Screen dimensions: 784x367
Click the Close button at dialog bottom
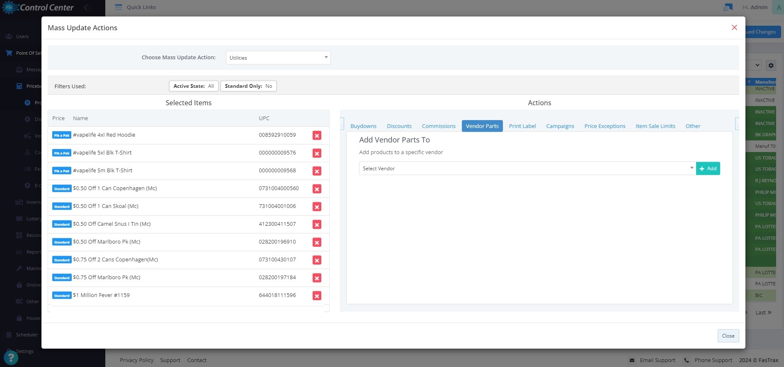[728, 336]
